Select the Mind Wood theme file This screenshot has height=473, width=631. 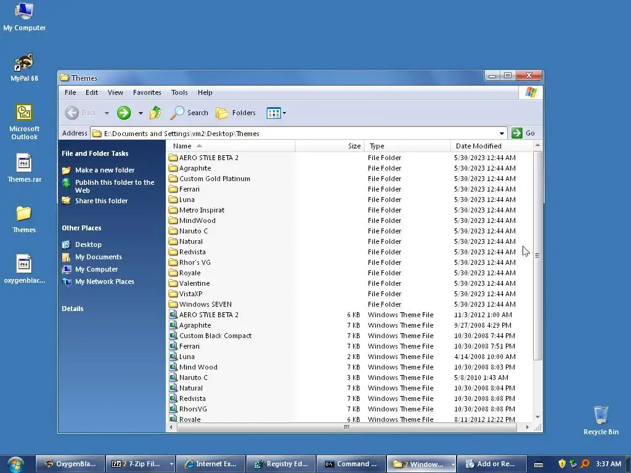coord(193,367)
